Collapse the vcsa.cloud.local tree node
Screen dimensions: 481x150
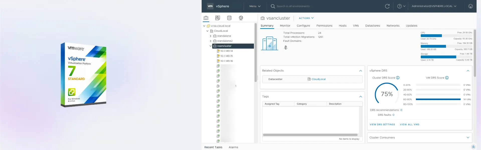coord(204,26)
